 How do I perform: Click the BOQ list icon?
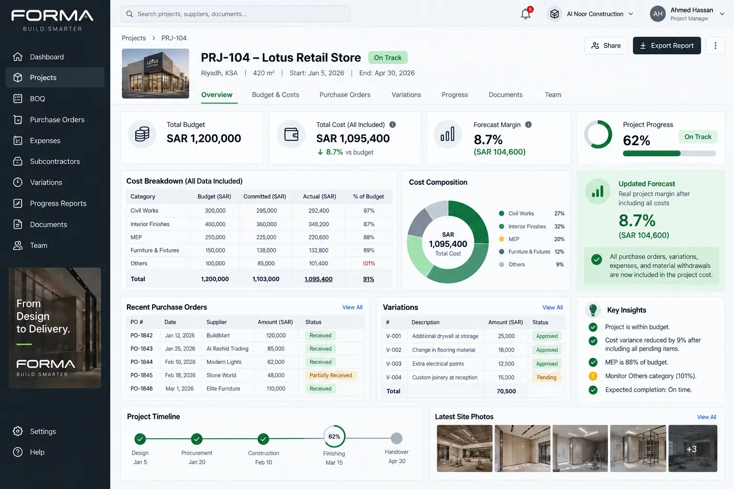(18, 99)
